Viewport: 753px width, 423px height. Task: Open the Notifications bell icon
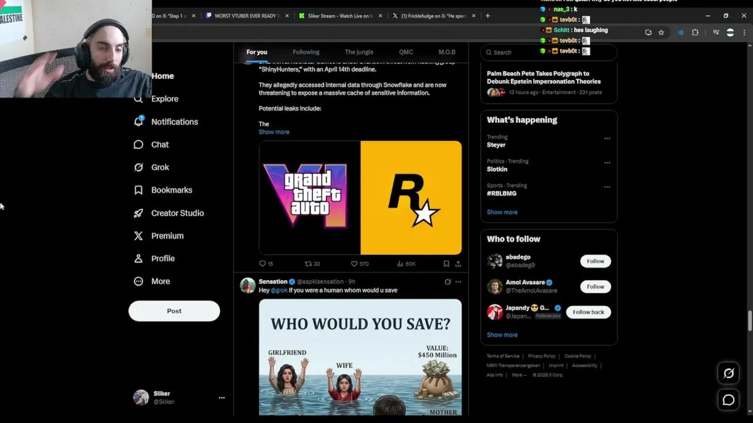(x=139, y=122)
